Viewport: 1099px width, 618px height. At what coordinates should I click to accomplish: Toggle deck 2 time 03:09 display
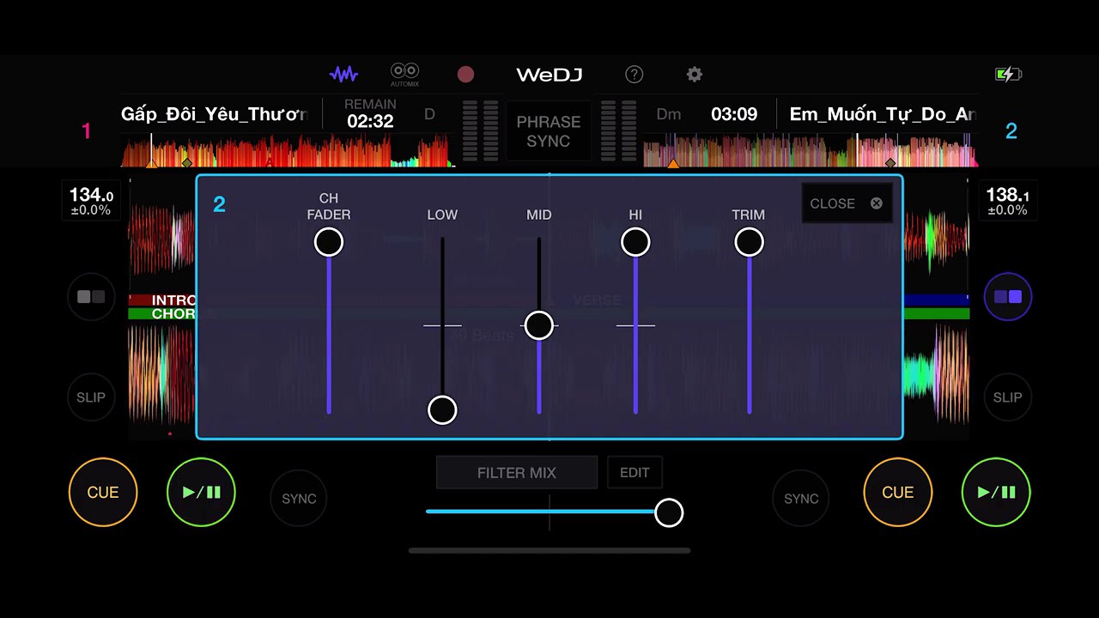tap(734, 114)
